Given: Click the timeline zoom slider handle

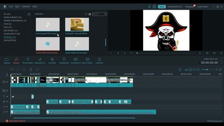Looking at the screenshot, I should pyautogui.click(x=207, y=70).
